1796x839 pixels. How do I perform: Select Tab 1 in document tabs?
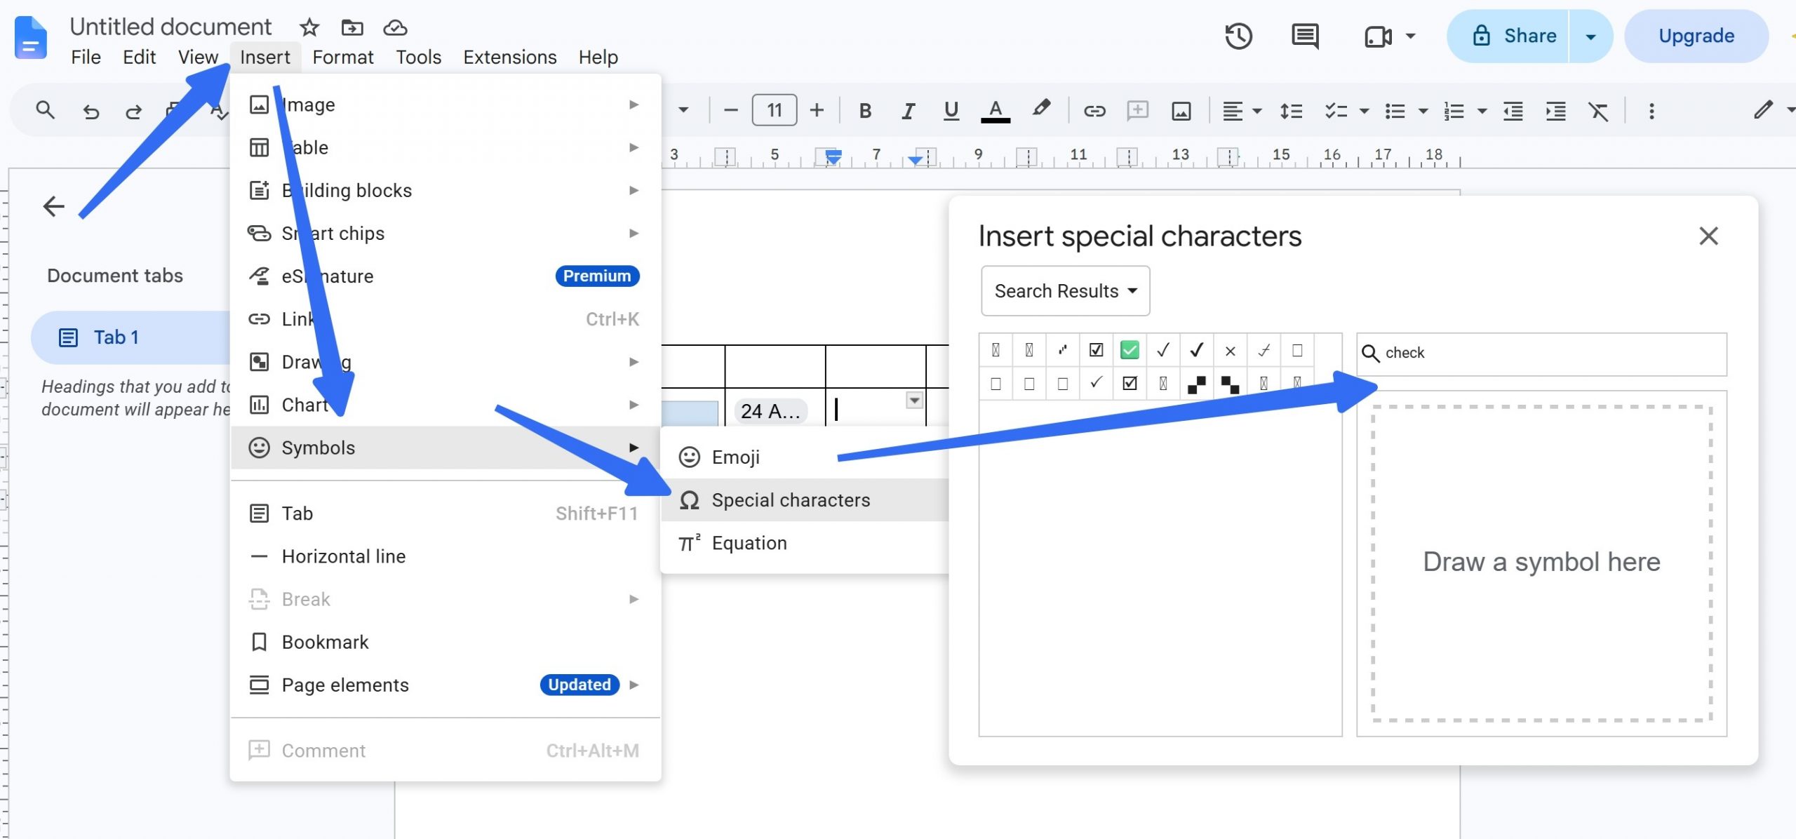point(130,337)
